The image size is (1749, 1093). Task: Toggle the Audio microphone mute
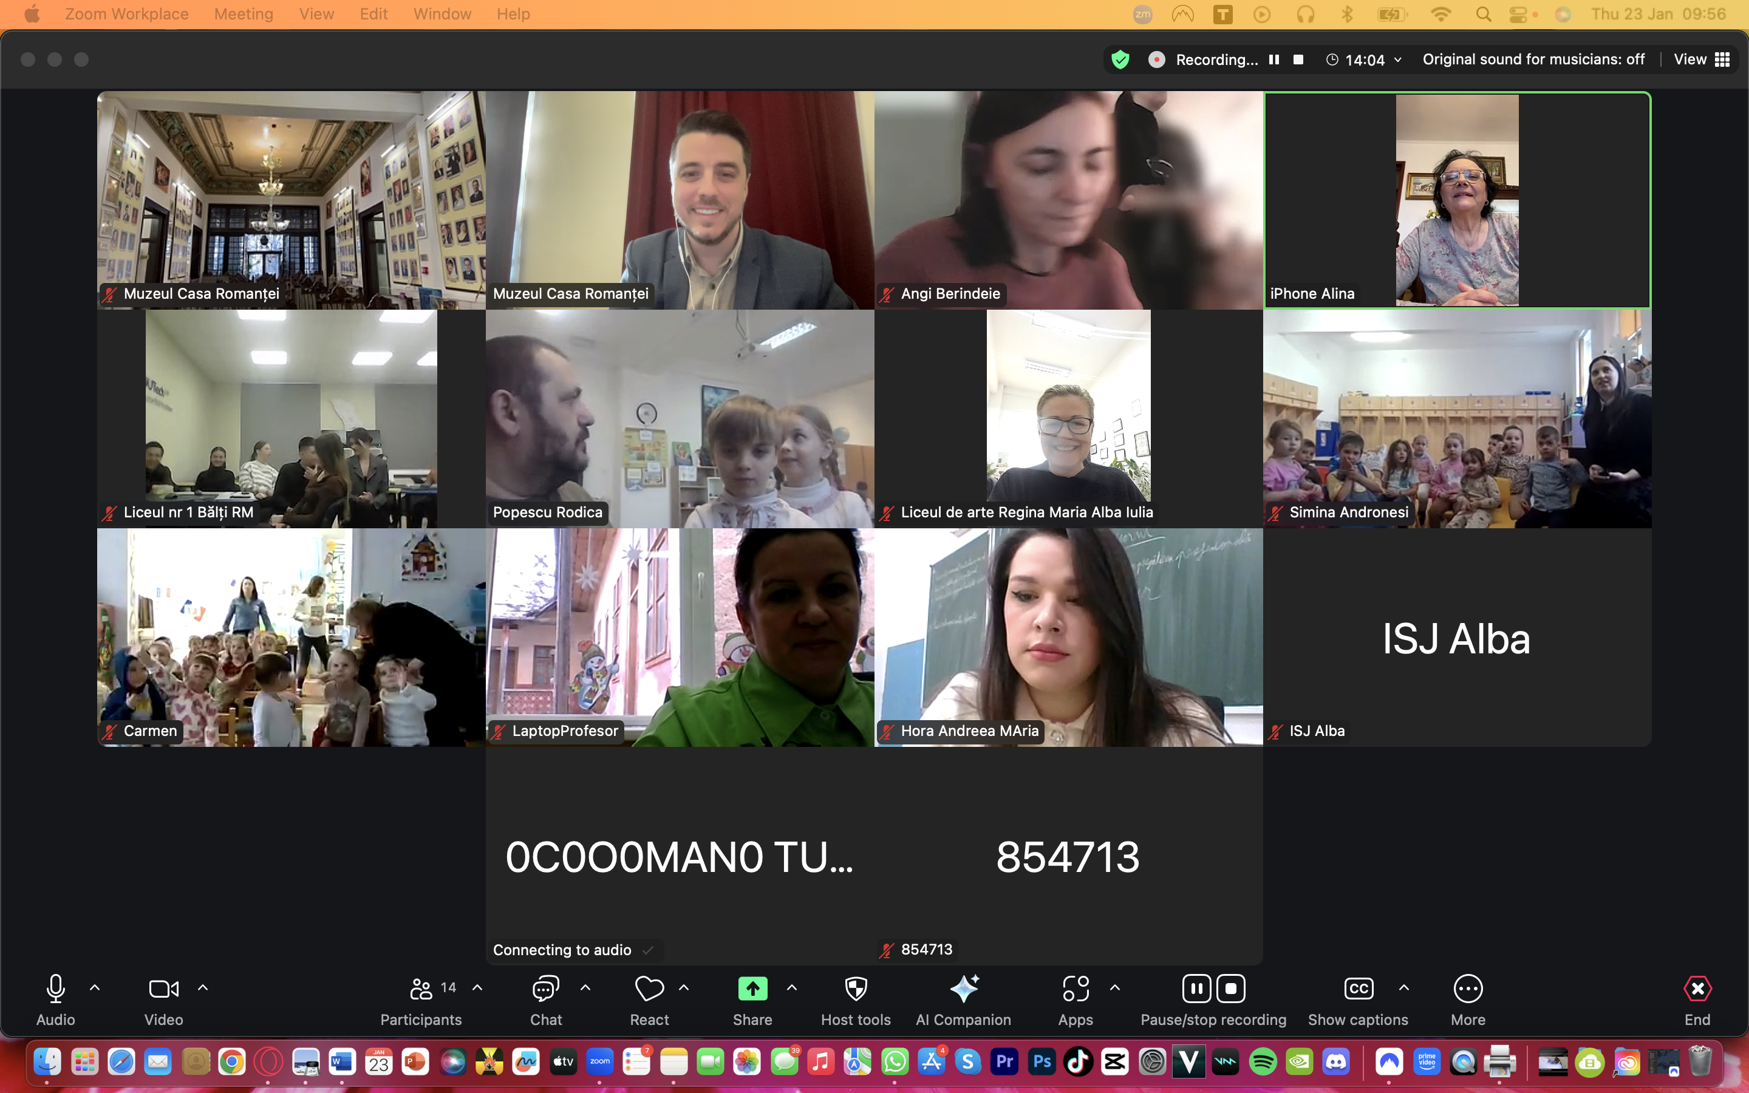(56, 989)
